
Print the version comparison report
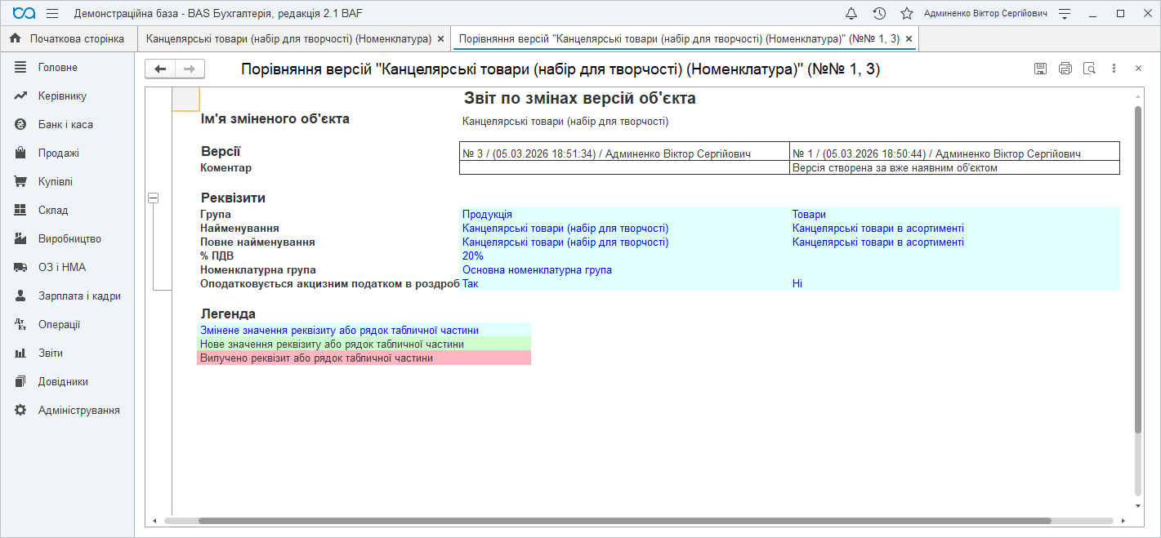(1065, 69)
